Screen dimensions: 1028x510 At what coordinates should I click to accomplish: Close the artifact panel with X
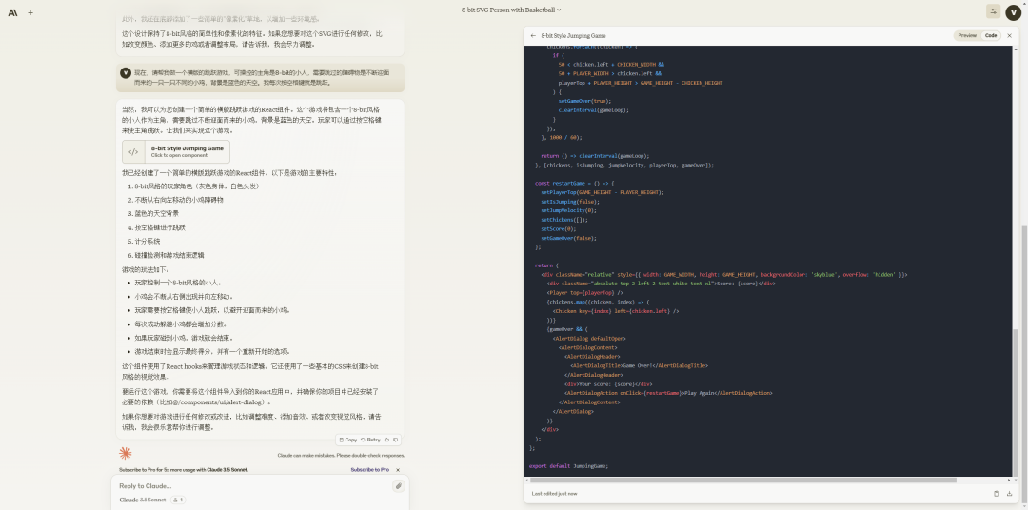[1010, 36]
